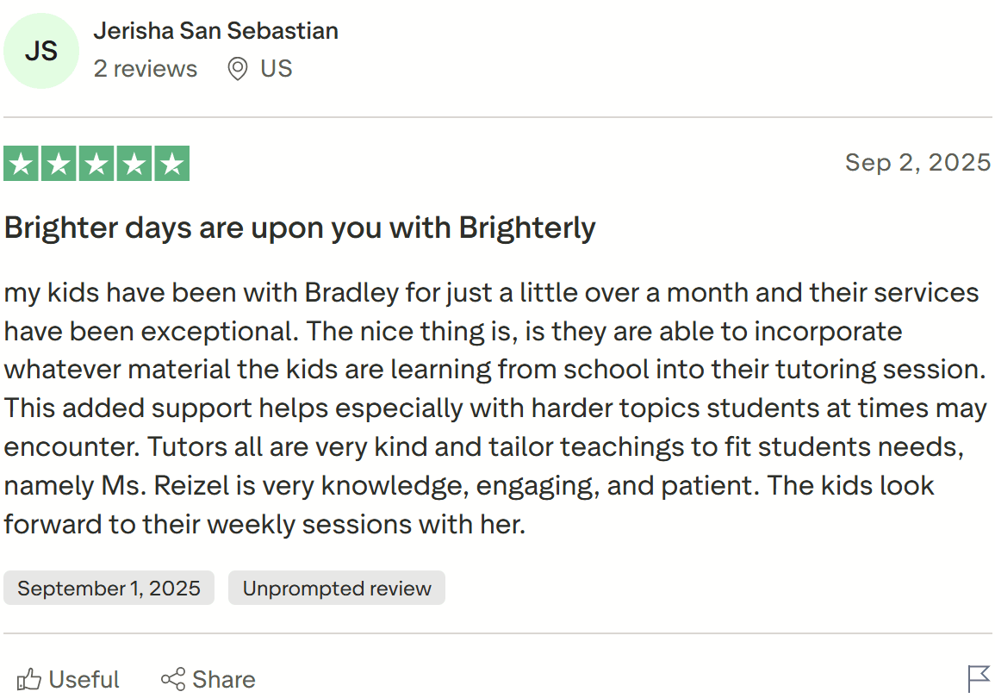Click the US country label
This screenshot has height=698, width=995.
[277, 69]
